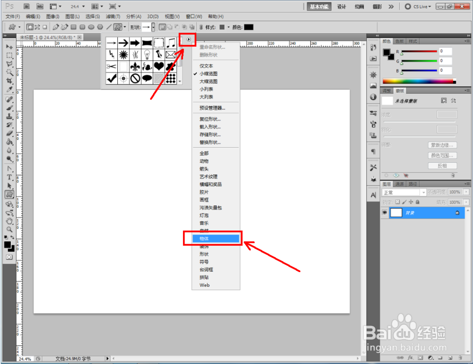Toggle visibility of 背景 layer
473x364 pixels.
(x=385, y=213)
